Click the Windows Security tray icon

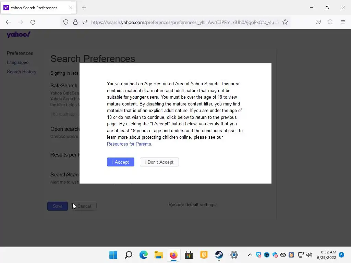tap(275, 255)
